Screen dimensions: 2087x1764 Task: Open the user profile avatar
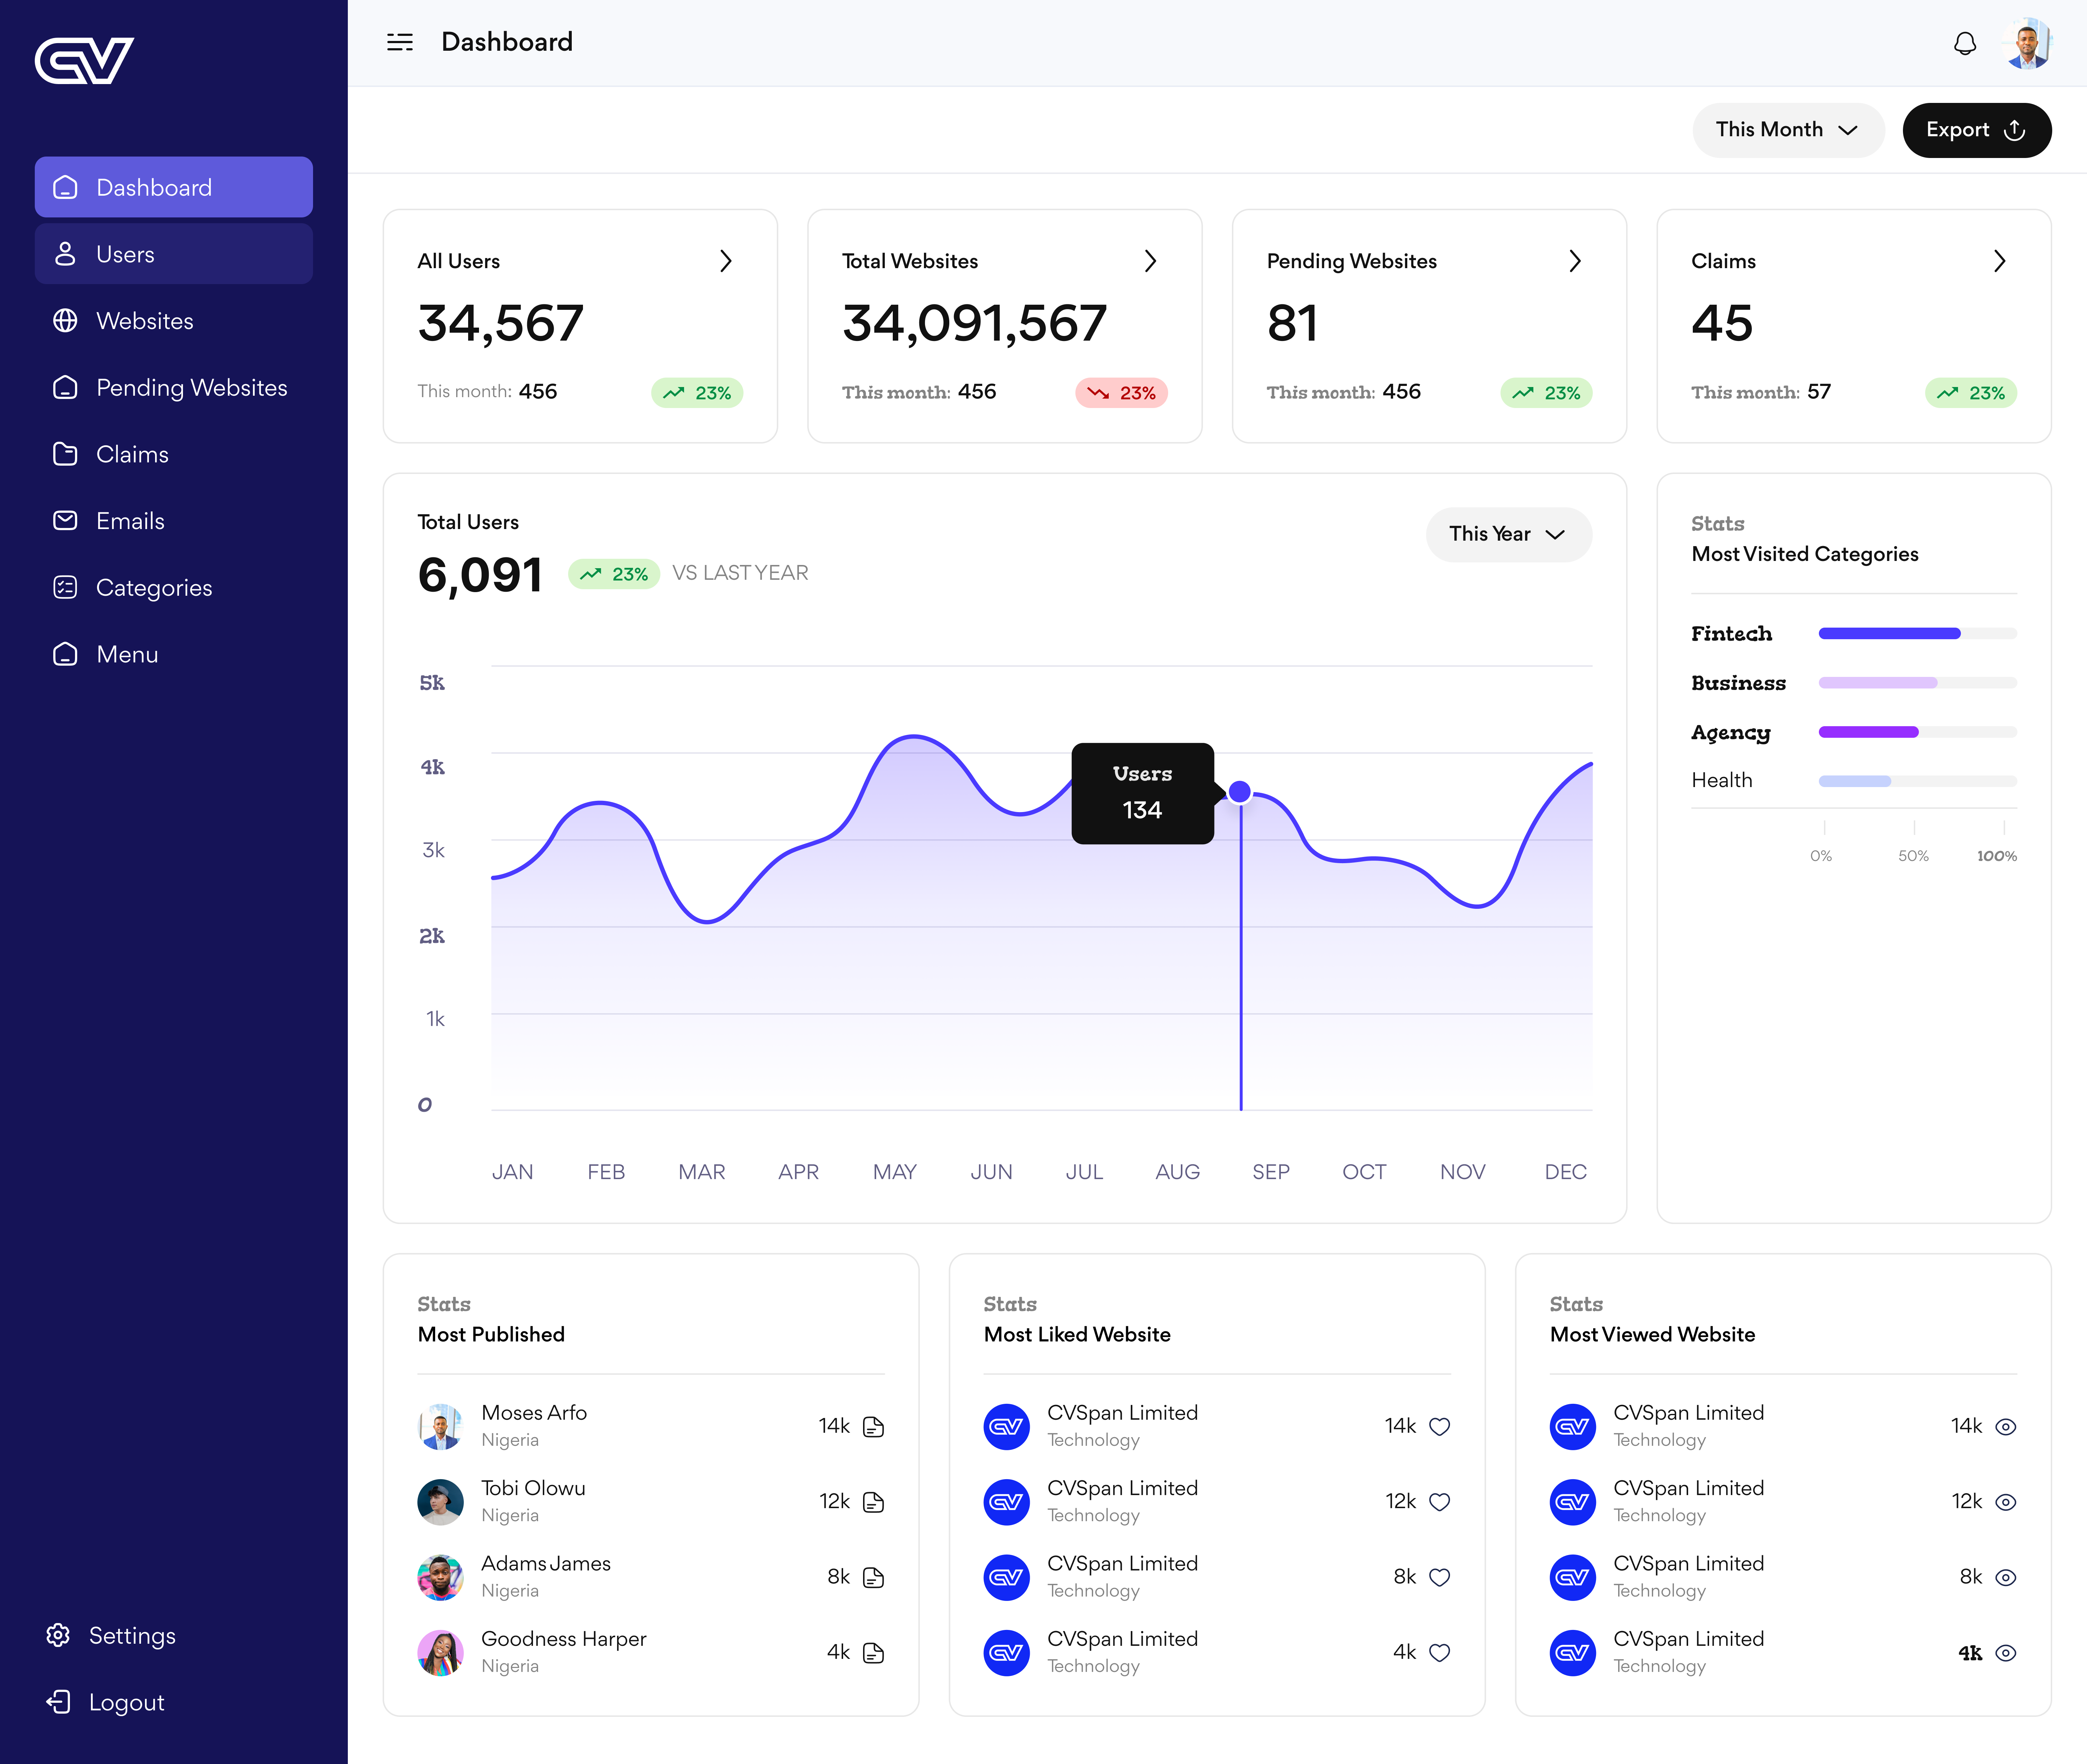[2027, 43]
